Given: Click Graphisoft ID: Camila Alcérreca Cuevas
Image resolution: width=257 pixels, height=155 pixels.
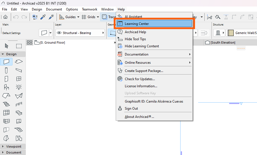Looking at the screenshot, I should coord(154,101).
